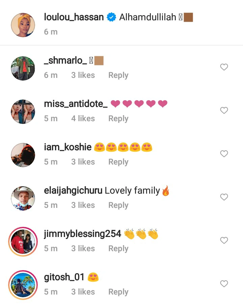Screen dimensions: 243x304
Task: Reply to miss_antidote_'s comment
Action: (x=118, y=118)
